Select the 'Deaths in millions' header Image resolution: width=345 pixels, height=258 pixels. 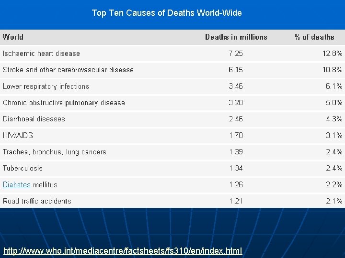point(236,37)
